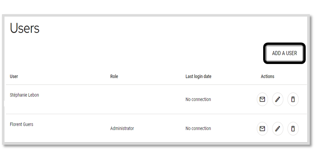Edit Stéphanie Lebon with the pencil icon

pyautogui.click(x=278, y=99)
